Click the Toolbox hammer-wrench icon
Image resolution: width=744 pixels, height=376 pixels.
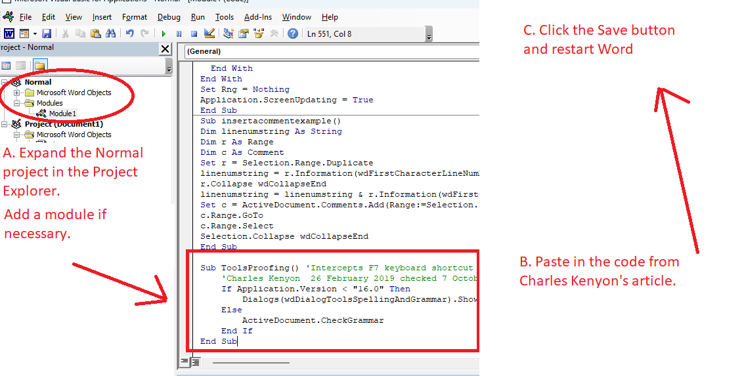click(x=274, y=33)
